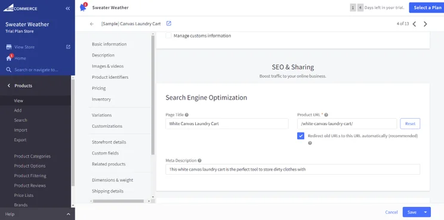
Task: Jump to Custom fields section
Action: [x=105, y=153]
